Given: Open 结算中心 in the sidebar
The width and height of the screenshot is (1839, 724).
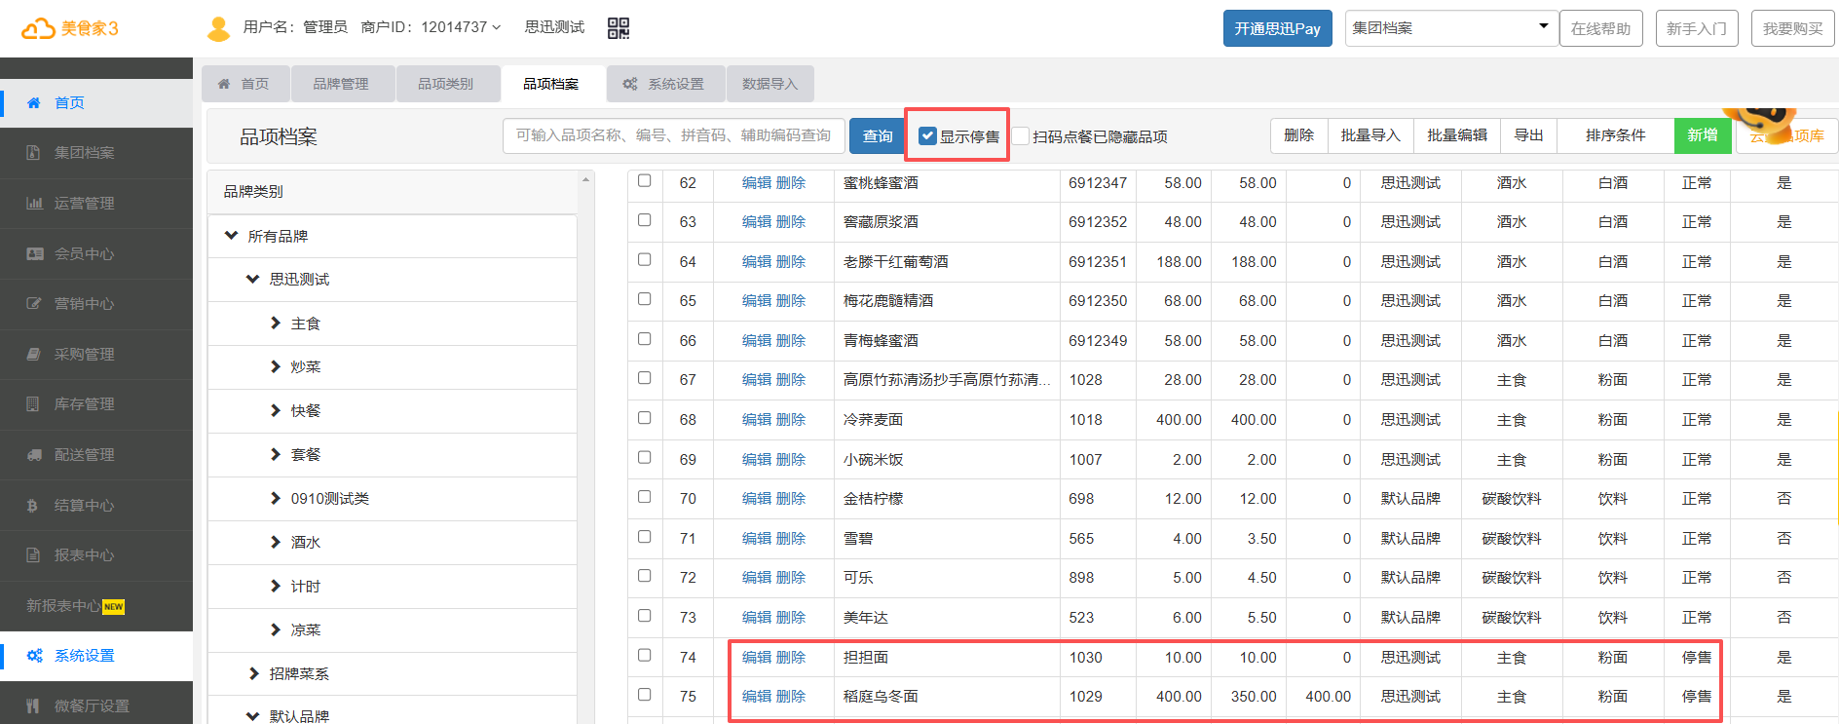Looking at the screenshot, I should click(x=84, y=506).
